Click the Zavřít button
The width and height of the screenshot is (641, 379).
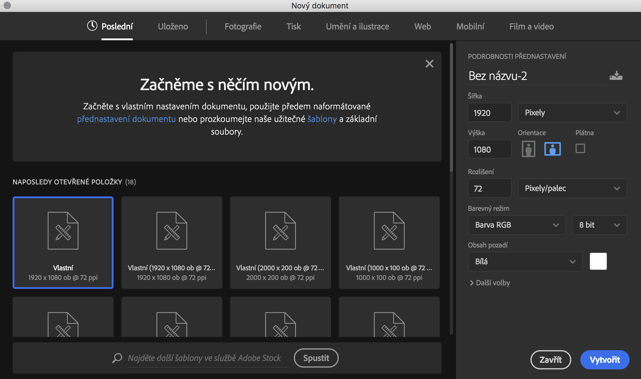pos(551,359)
